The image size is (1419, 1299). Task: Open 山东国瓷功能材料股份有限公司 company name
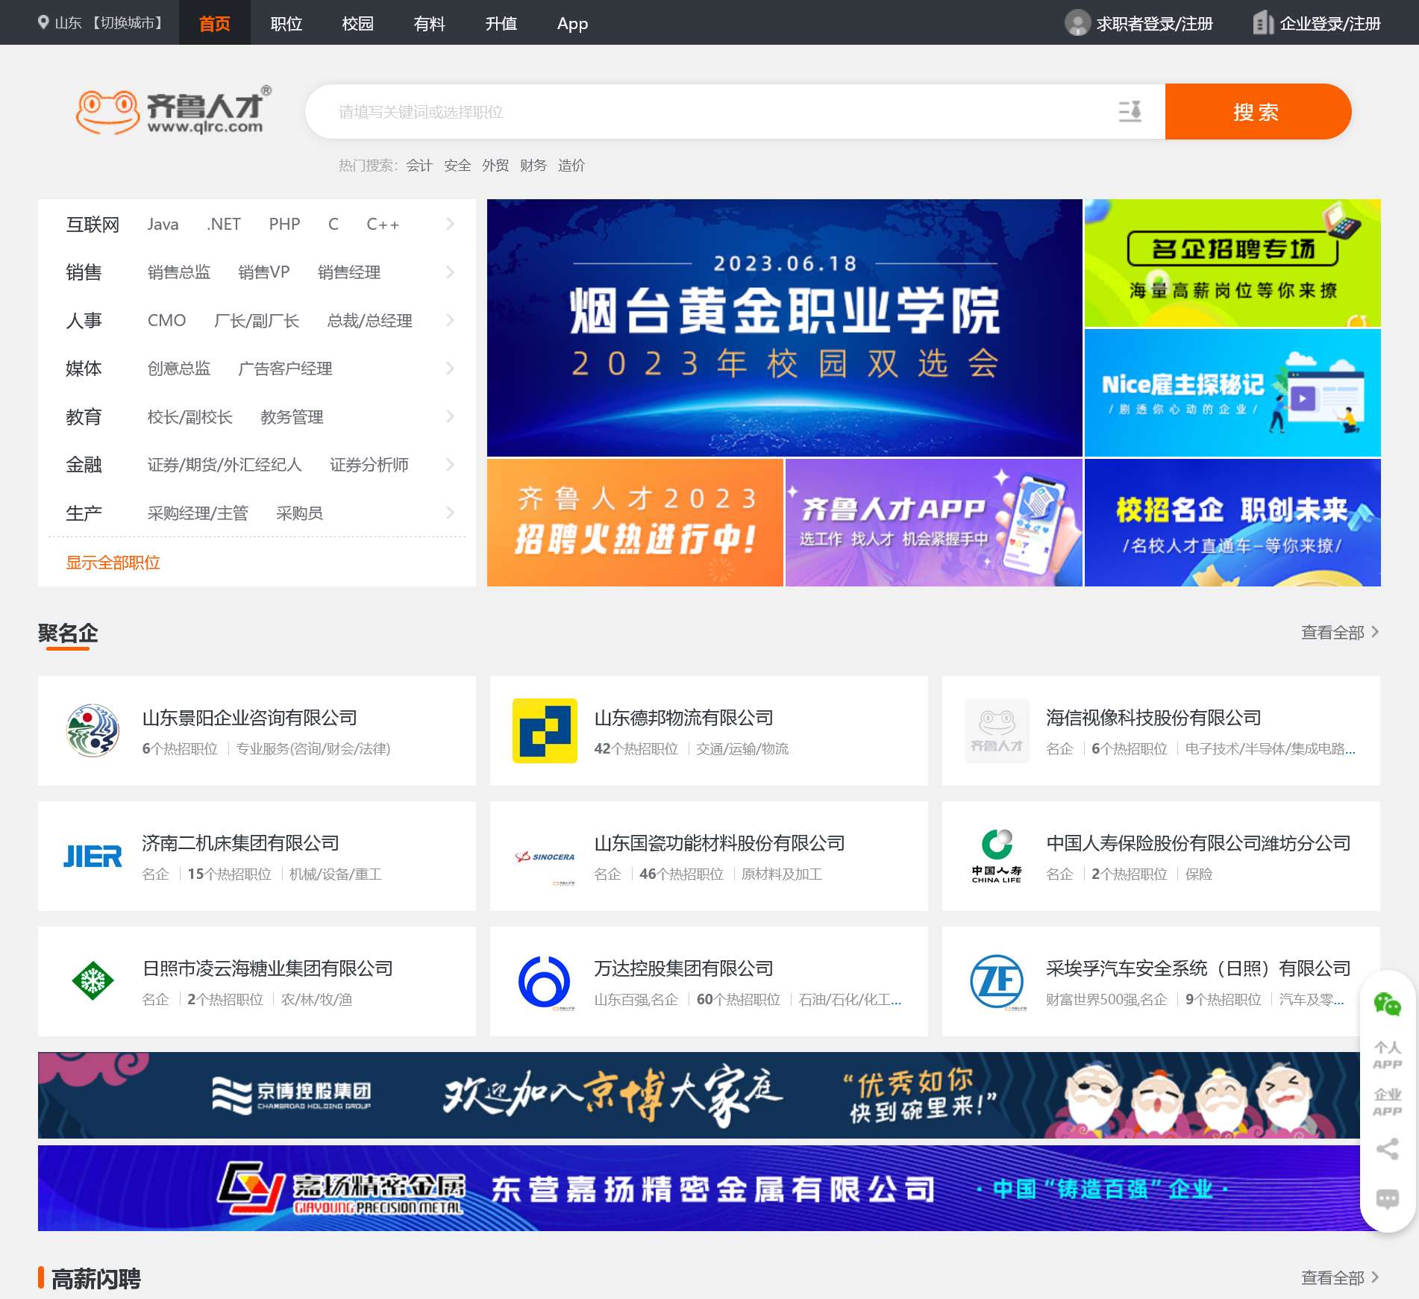719,843
